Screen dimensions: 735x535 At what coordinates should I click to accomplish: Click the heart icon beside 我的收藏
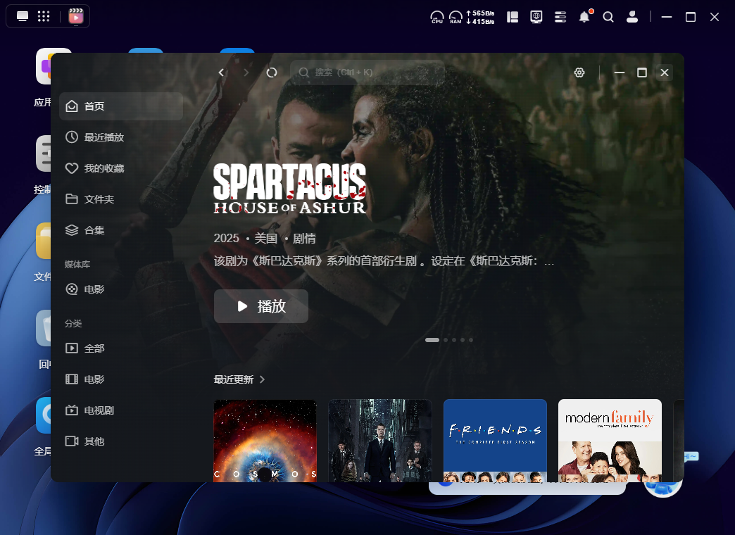[72, 168]
